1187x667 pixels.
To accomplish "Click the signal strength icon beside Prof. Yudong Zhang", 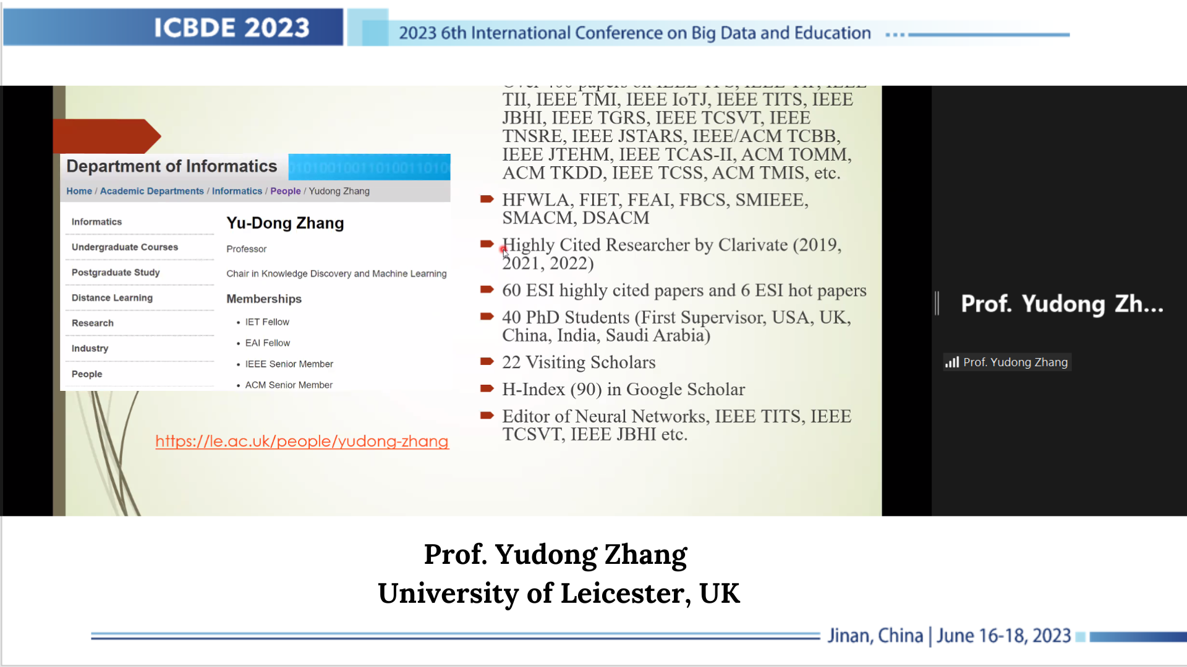I will point(951,363).
